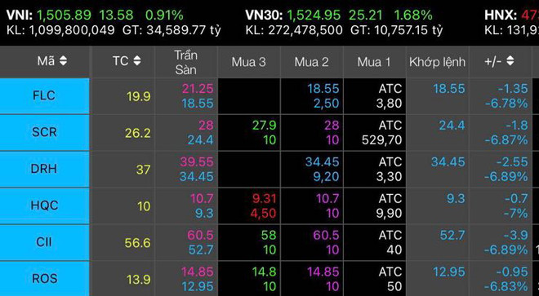Sort by the Mã column arrows

pos(63,61)
